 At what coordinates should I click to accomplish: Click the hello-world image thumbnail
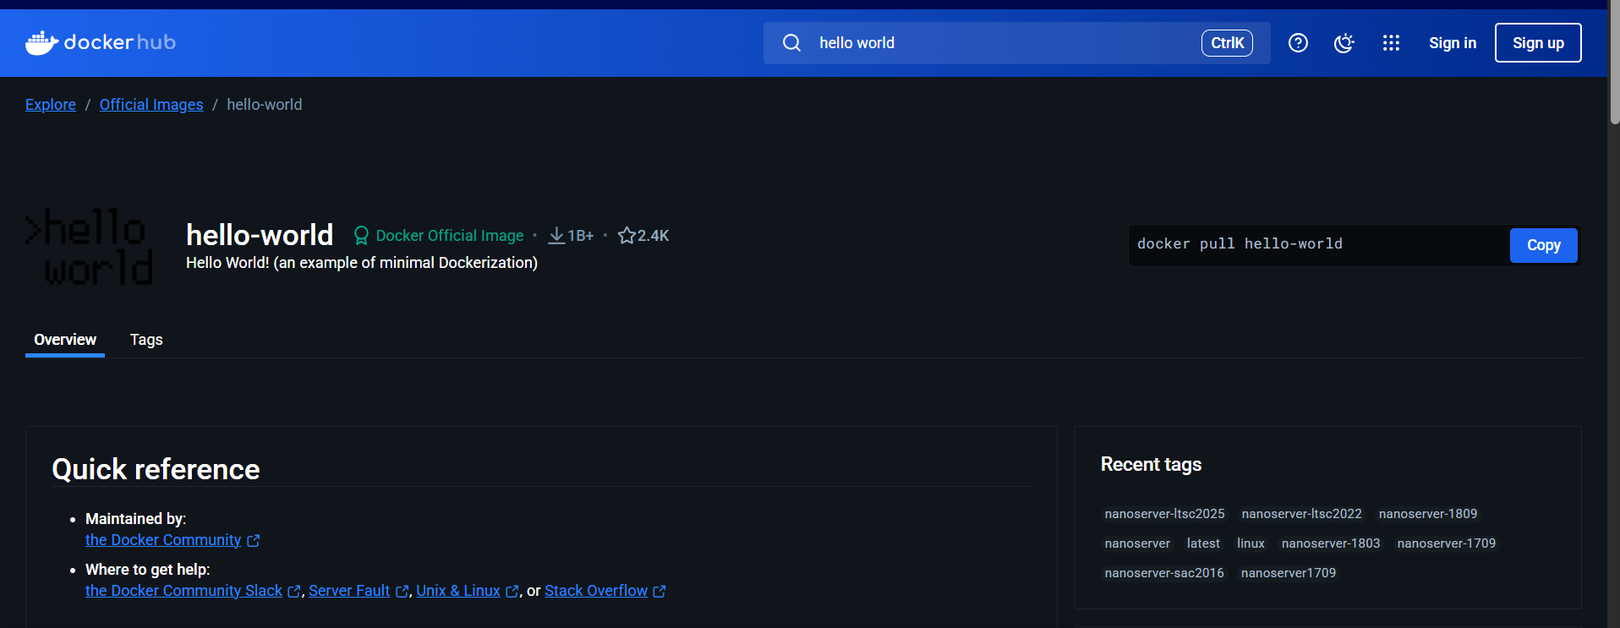90,247
